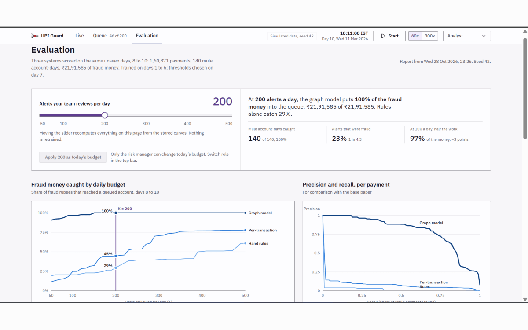Set playback speed to 60×
Image resolution: width=528 pixels, height=330 pixels.
(x=415, y=36)
